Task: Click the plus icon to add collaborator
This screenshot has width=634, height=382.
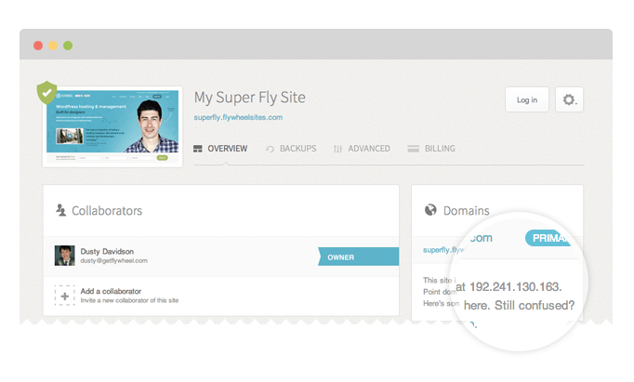Action: 65,296
